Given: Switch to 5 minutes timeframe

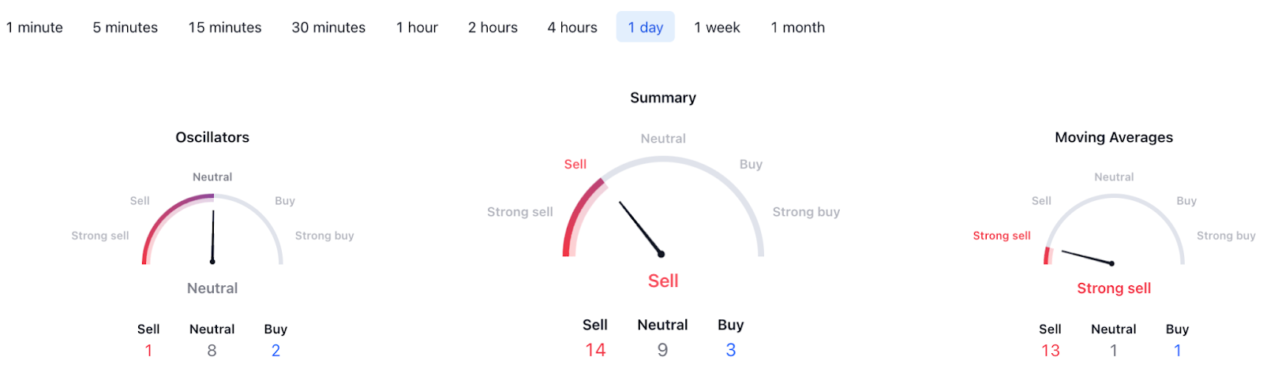Looking at the screenshot, I should 126,28.
